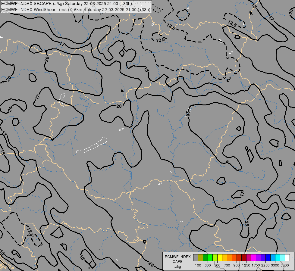This screenshot has height=271, width=295.
Task: Click the 900 value under the legend
Action: coord(237,265)
